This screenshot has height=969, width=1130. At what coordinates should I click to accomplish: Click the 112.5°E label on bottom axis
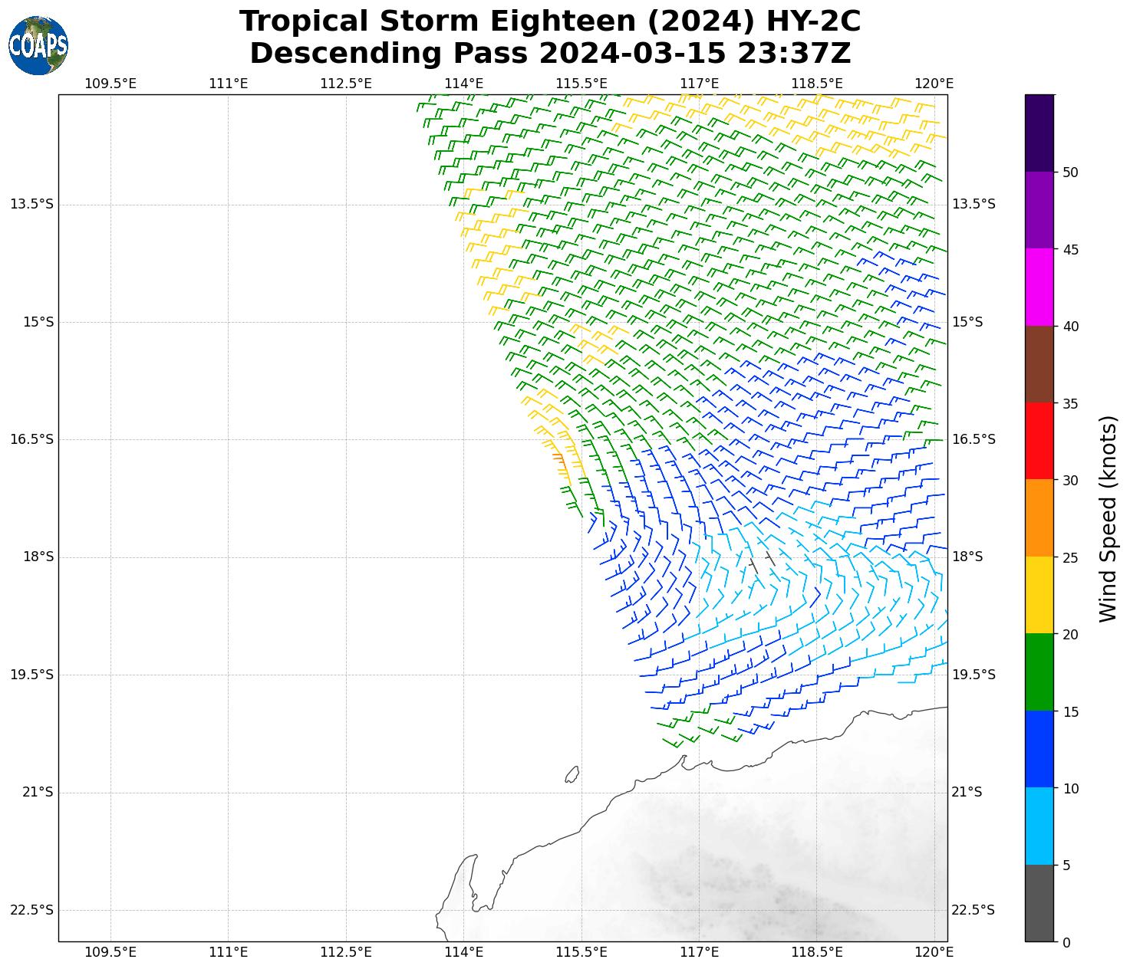(346, 952)
